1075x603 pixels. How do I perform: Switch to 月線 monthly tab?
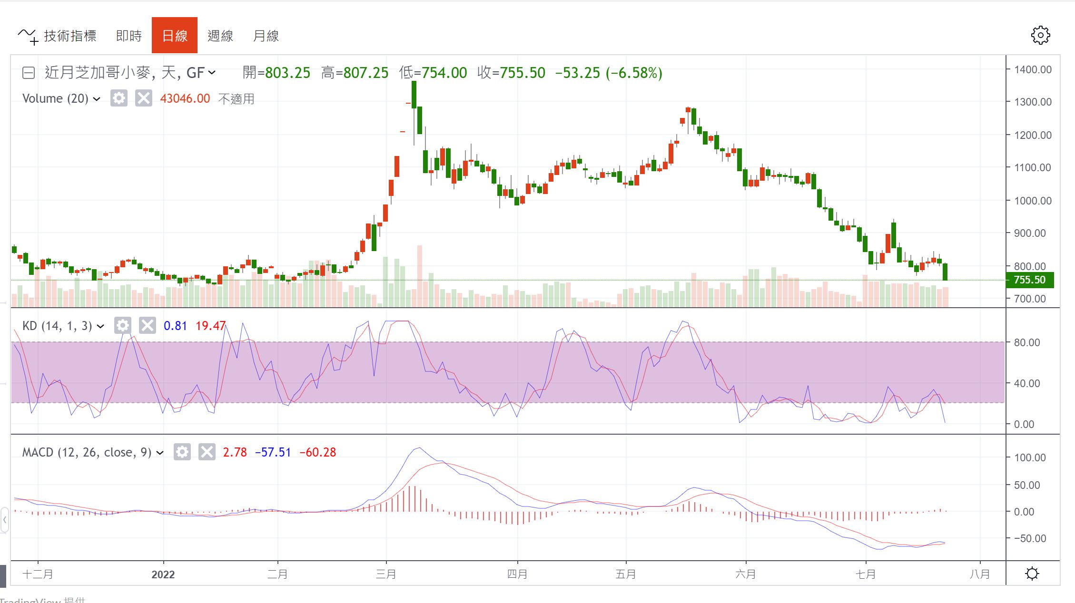tap(266, 36)
